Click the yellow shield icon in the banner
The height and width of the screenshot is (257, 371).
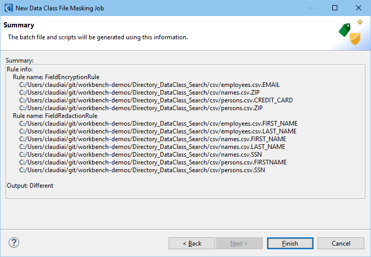355,39
